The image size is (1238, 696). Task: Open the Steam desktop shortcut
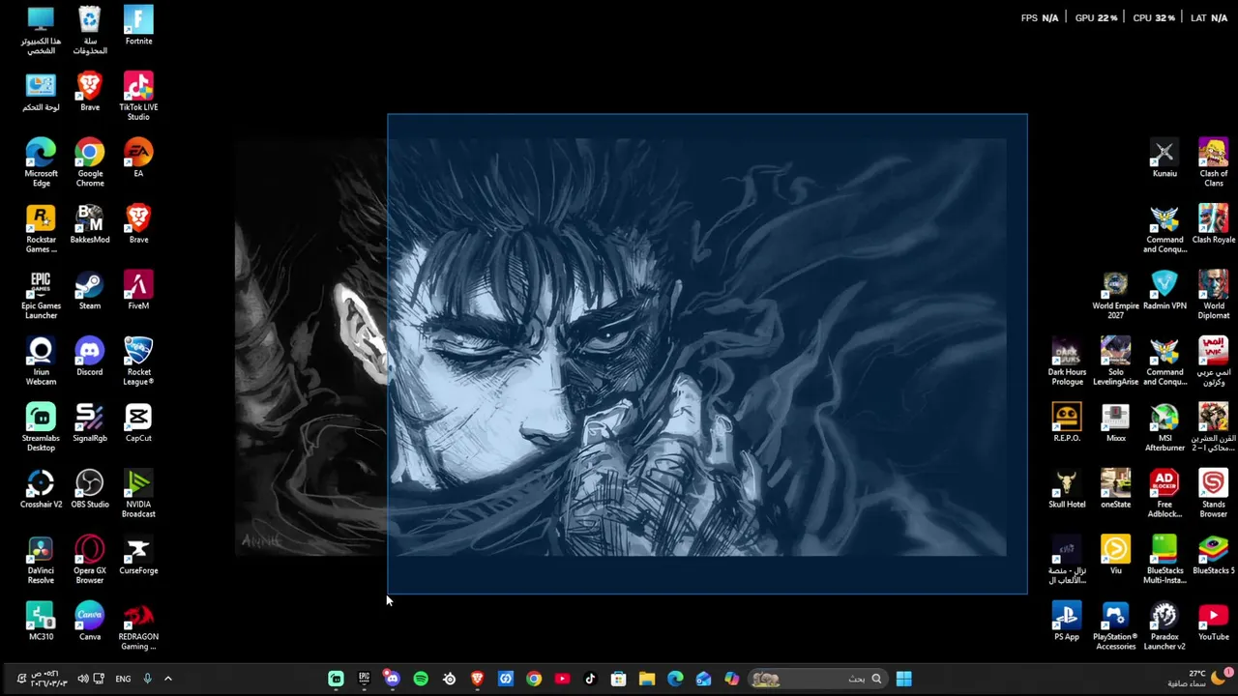(90, 290)
